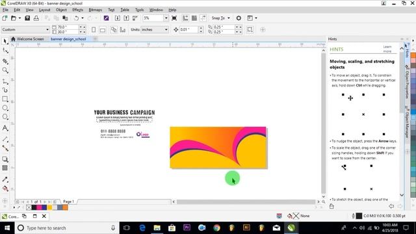Open the Object Manager docker tab
This screenshot has height=234, width=416.
[x=407, y=122]
